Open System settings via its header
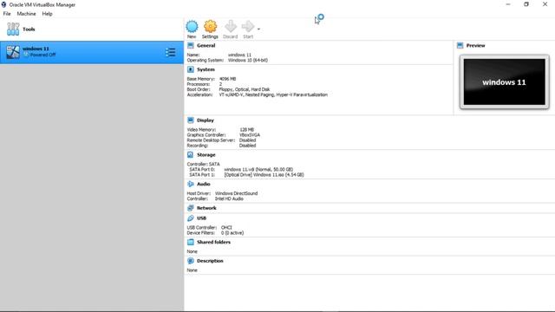555x312 pixels. click(x=206, y=69)
